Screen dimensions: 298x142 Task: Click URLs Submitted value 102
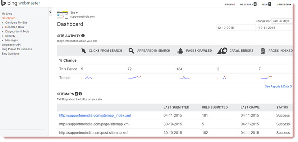tap(205, 133)
